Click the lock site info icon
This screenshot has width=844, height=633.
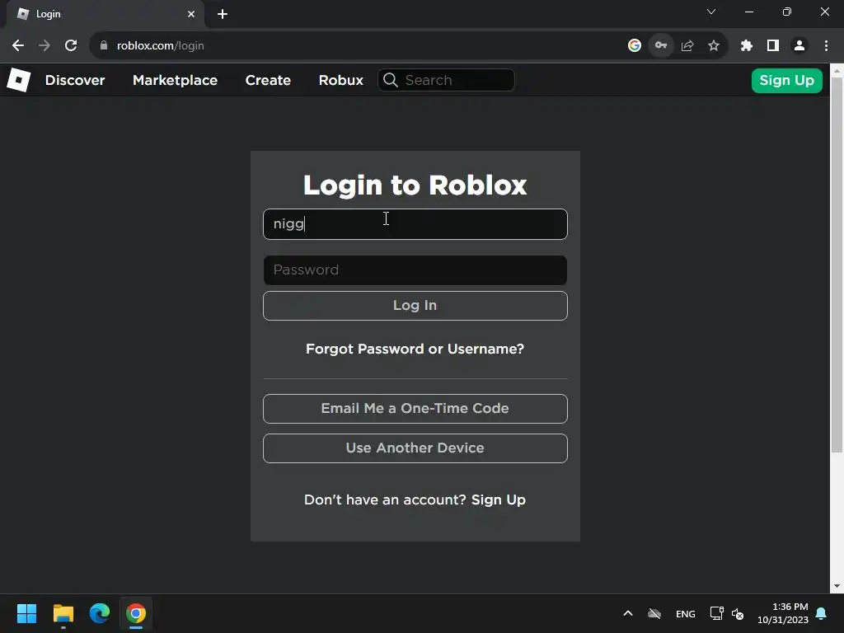104,46
